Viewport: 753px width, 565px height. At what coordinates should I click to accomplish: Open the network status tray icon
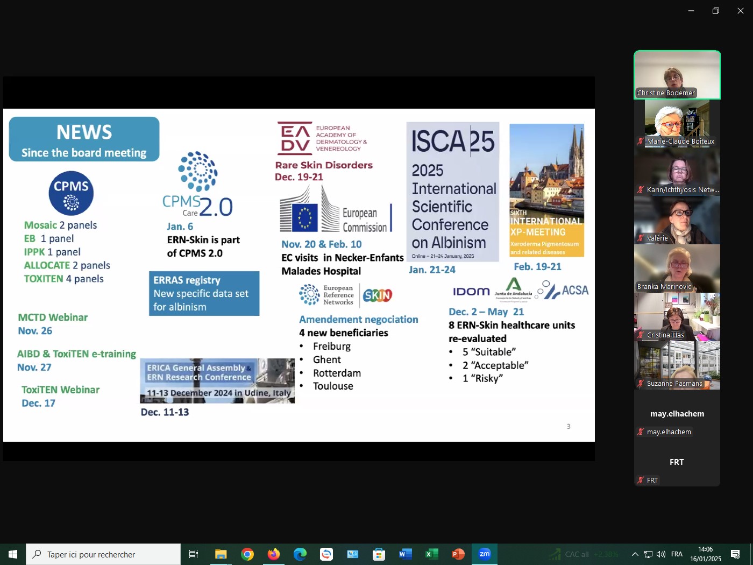click(648, 554)
